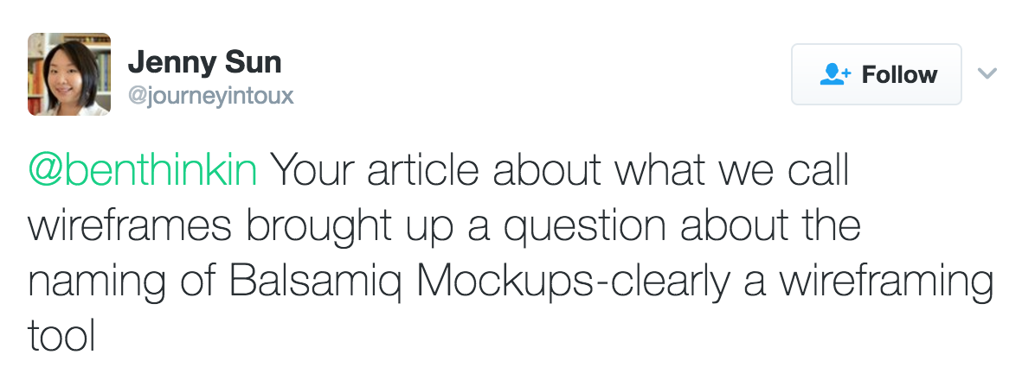Click the word 'wireframes' in the tweet
This screenshot has width=1035, height=380.
tap(130, 226)
